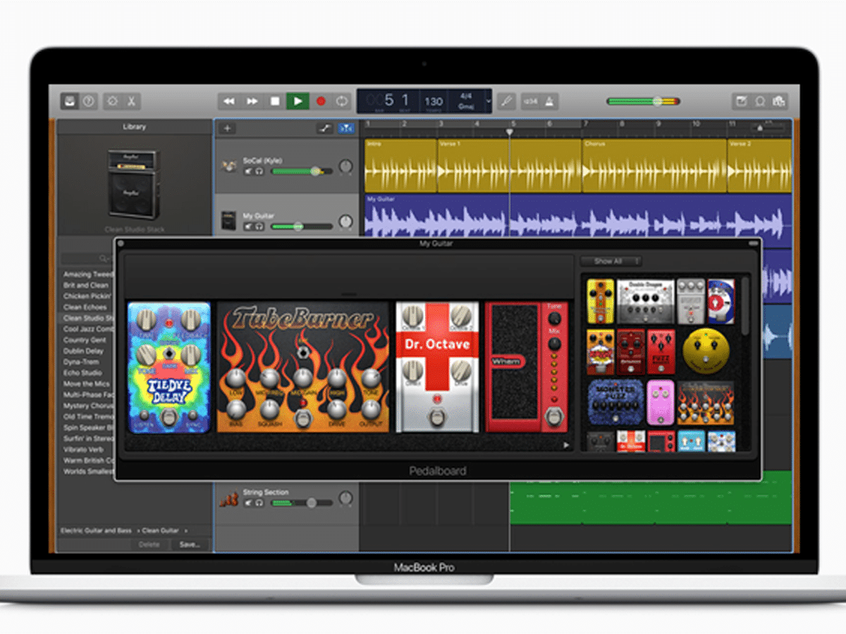Screen dimensions: 846x634
Task: Expand the LCD display mode dropdown arrow
Action: coord(489,101)
